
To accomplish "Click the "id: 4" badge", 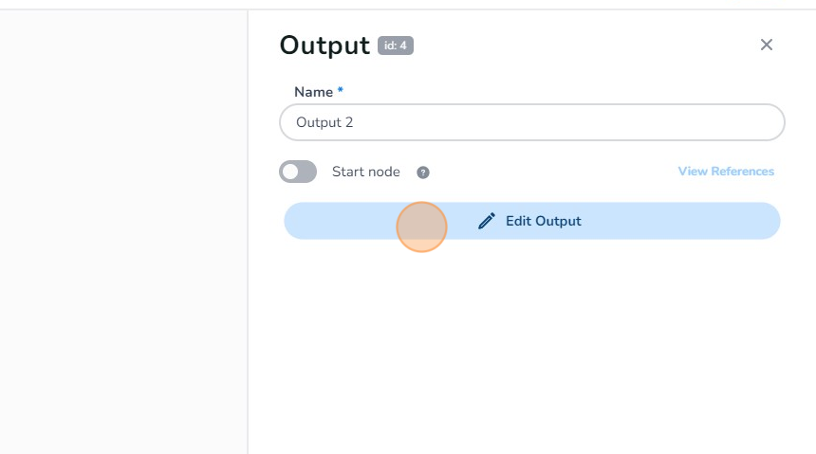I will [396, 45].
